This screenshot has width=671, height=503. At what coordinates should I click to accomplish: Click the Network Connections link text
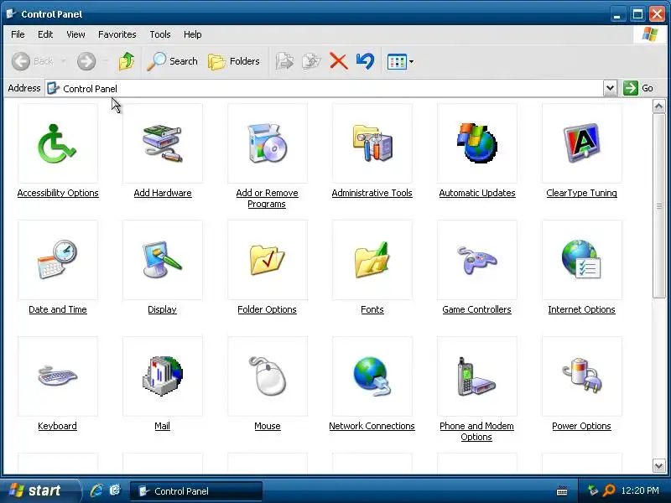[x=372, y=426]
